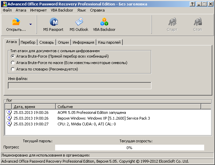The width and height of the screenshot is (215, 165).
Task: Click the ElcomSoft copyright status bar text
Action: (95, 161)
